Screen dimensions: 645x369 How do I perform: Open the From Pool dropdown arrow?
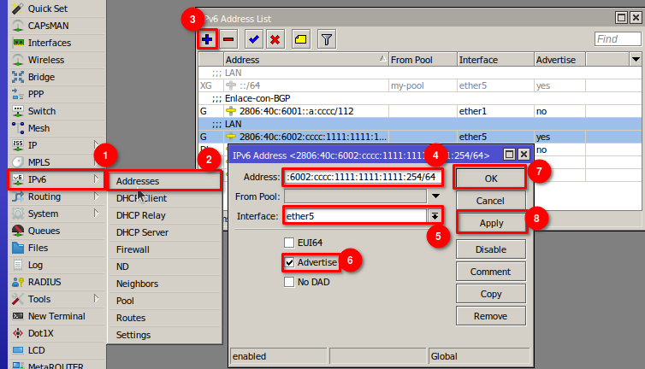coord(435,196)
